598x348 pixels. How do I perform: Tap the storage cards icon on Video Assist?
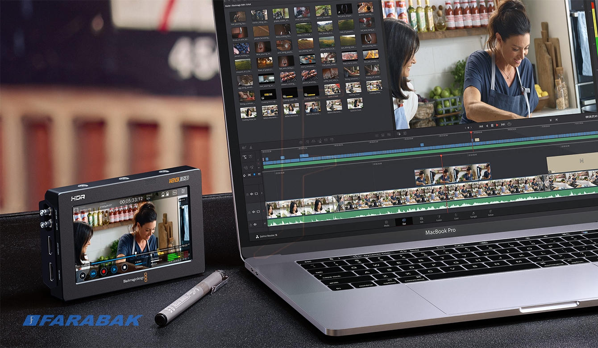click(x=165, y=194)
